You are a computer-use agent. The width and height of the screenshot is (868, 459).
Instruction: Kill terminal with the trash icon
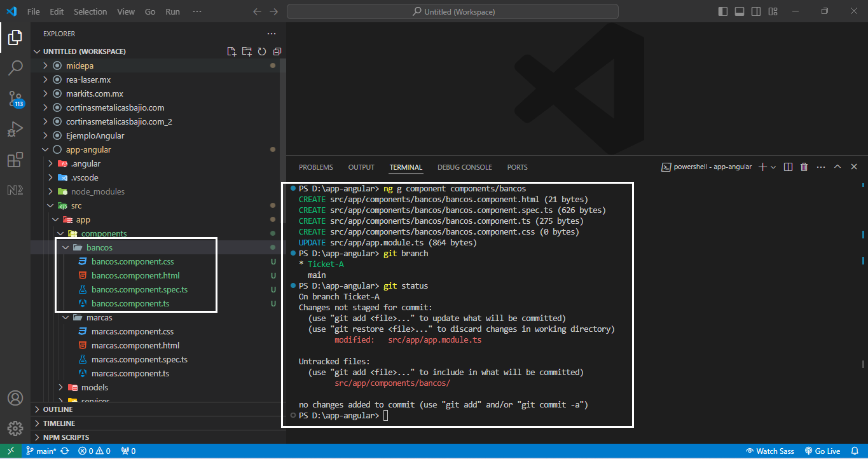coord(804,167)
